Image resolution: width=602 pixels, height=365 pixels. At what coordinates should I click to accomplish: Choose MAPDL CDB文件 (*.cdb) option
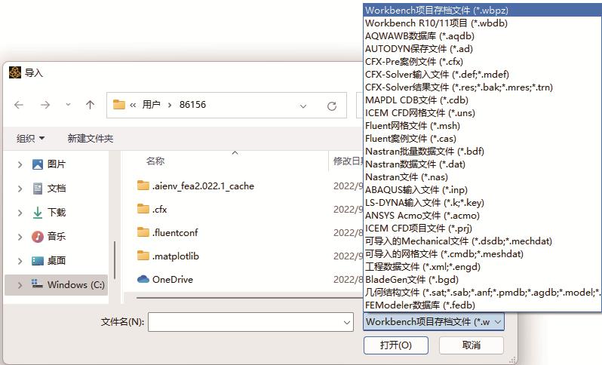pyautogui.click(x=482, y=100)
